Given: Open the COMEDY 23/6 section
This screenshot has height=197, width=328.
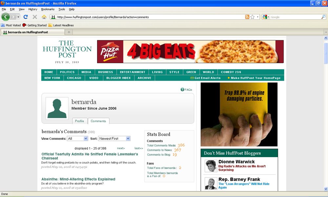Looking at the screenshot, I should [x=231, y=72].
